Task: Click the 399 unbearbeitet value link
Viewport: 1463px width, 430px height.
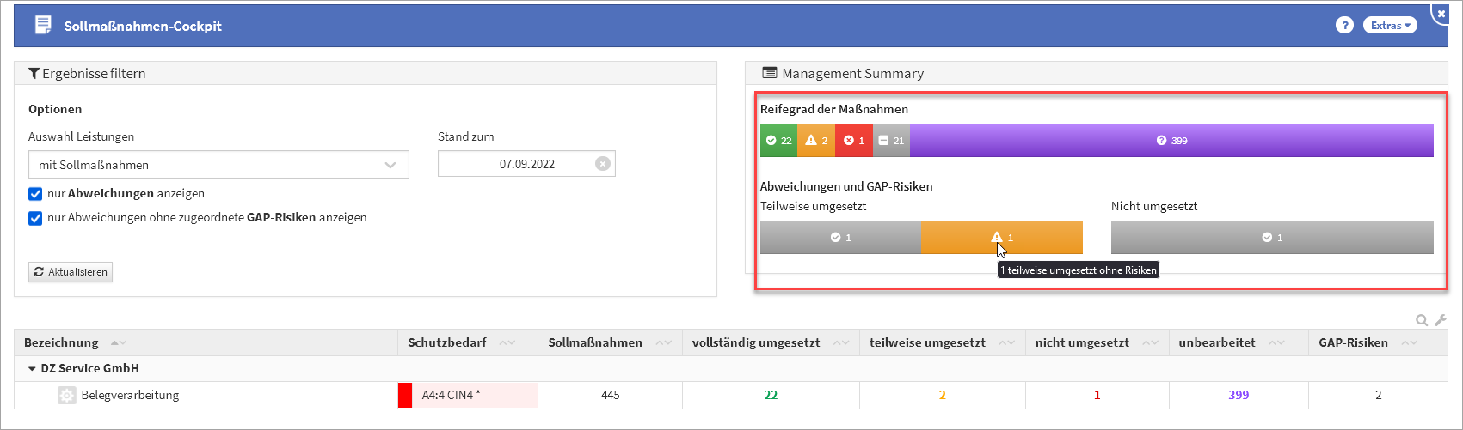Action: 1239,396
